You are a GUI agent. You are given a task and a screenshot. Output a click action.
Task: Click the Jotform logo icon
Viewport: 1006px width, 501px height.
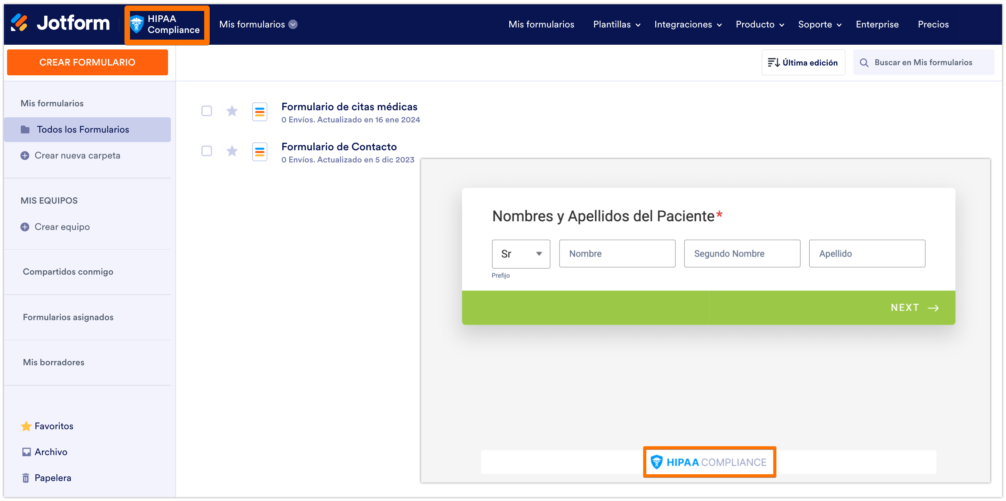pyautogui.click(x=19, y=23)
